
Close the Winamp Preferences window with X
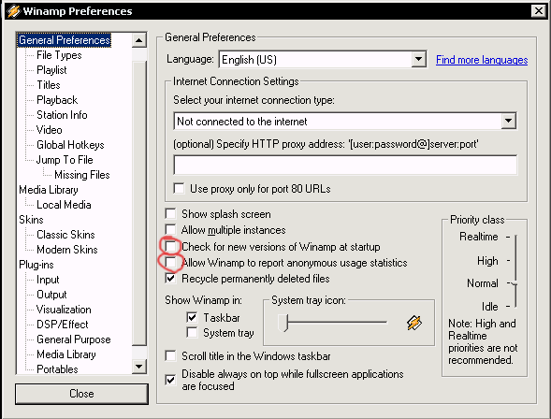538,11
